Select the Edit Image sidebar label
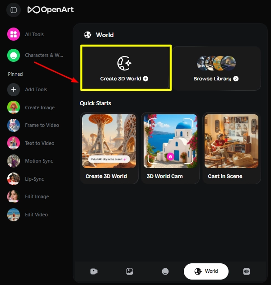Viewport: 271px width, 285px height. [x=37, y=196]
